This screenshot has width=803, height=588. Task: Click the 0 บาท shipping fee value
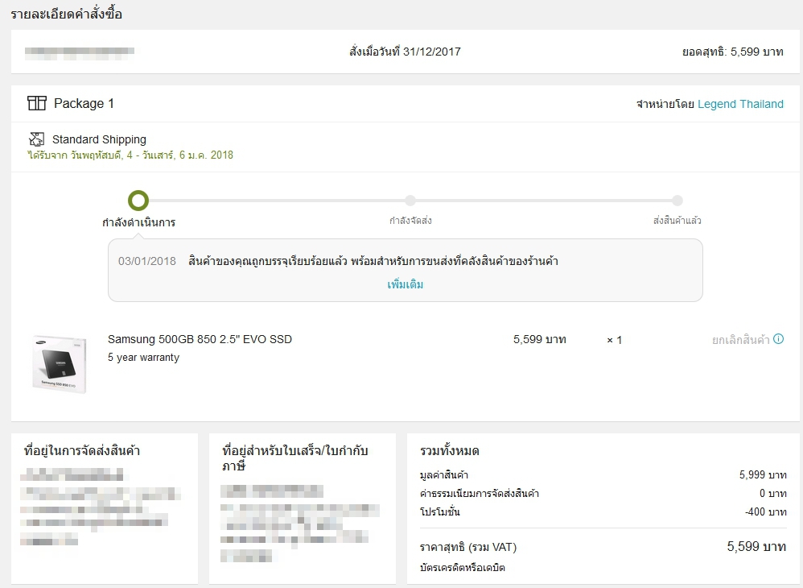click(772, 494)
